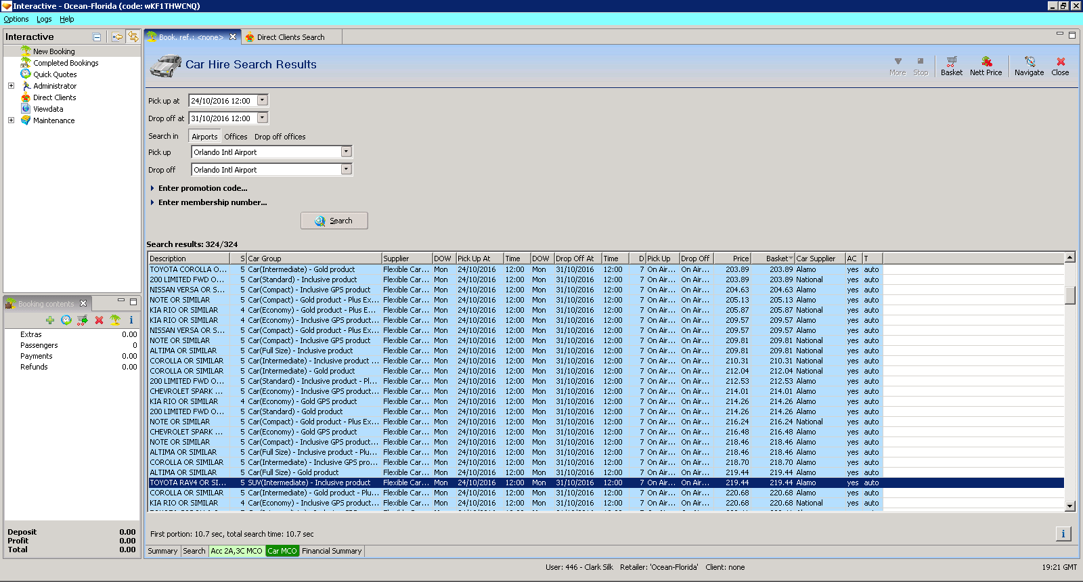Image resolution: width=1083 pixels, height=582 pixels.
Task: Sort results by the Price column header
Action: pos(731,259)
